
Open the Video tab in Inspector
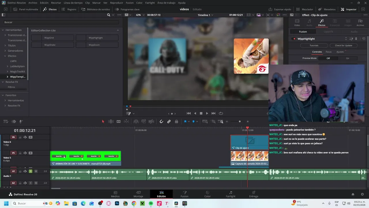(297, 23)
